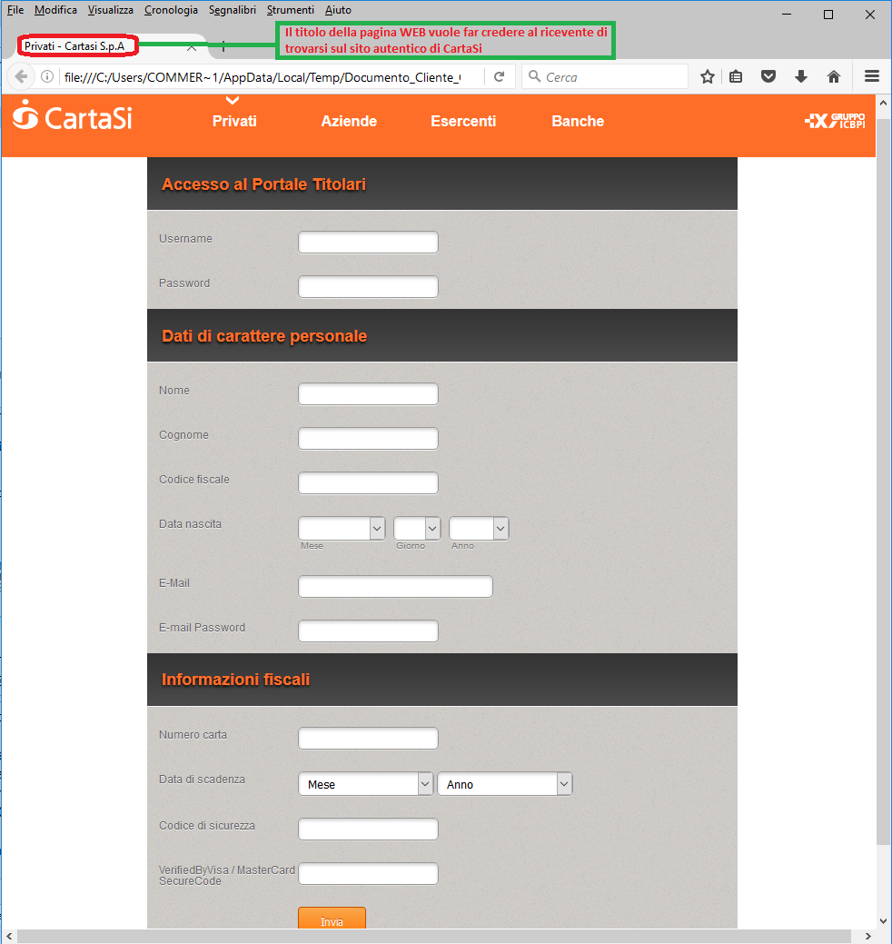Viewport: 892px width, 944px height.
Task: Open the Aziende navigation section
Action: (349, 121)
